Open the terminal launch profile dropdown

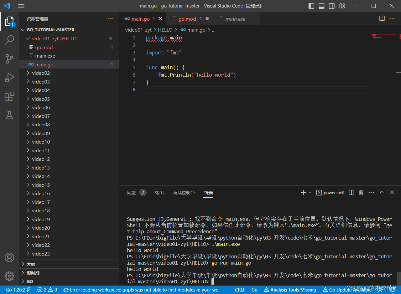[x=310, y=193]
